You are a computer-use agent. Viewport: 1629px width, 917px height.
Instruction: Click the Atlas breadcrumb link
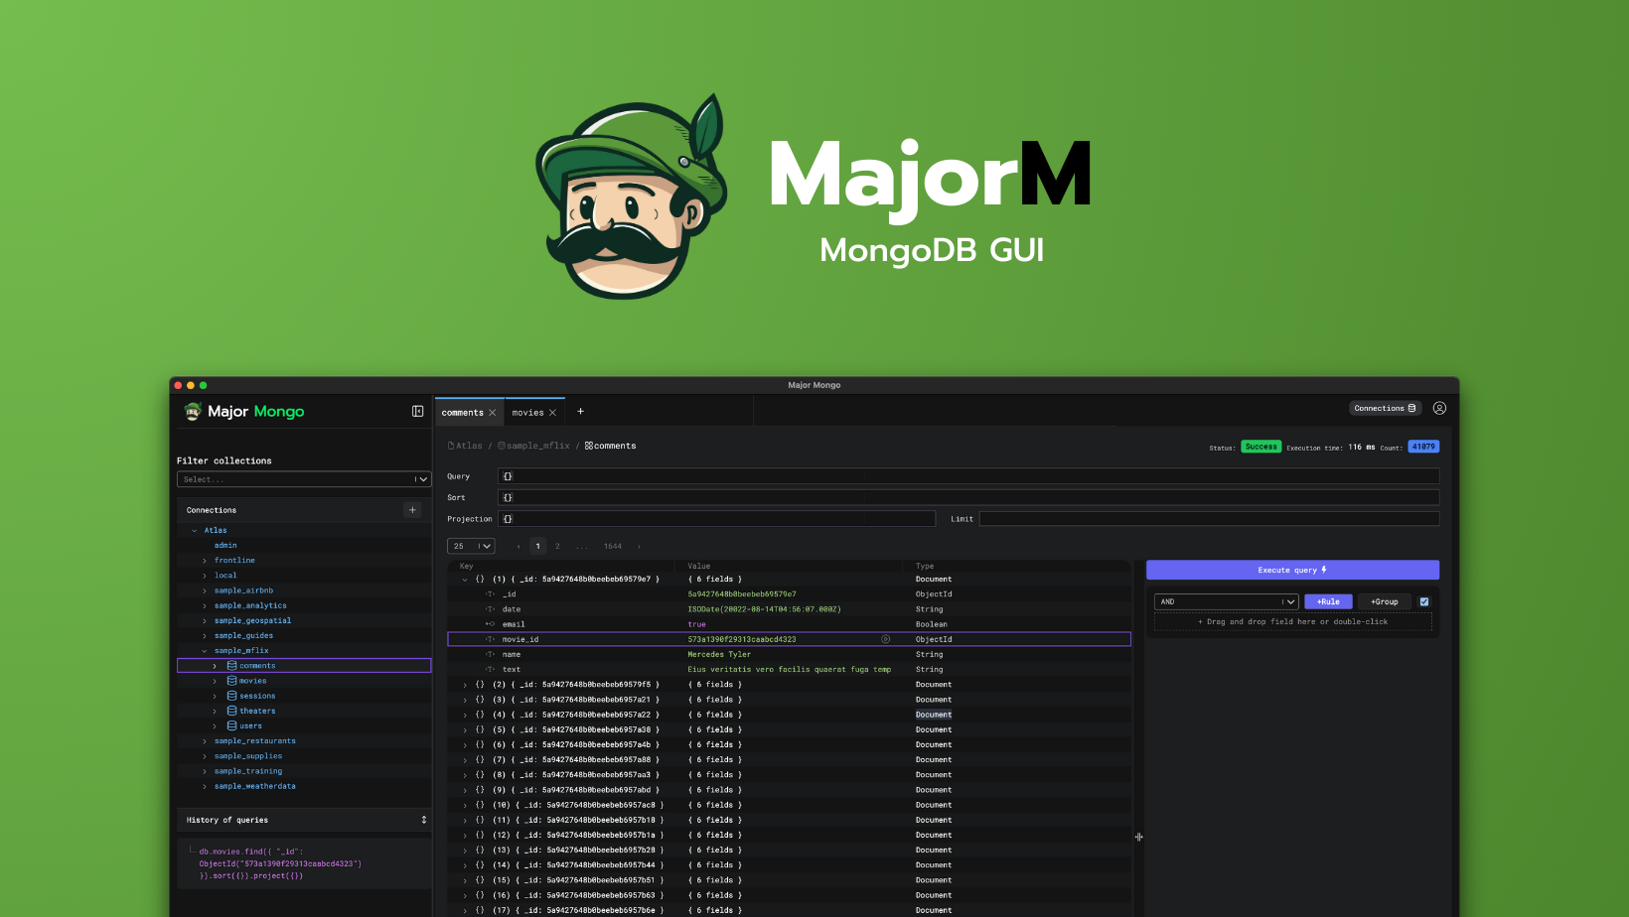pos(465,446)
